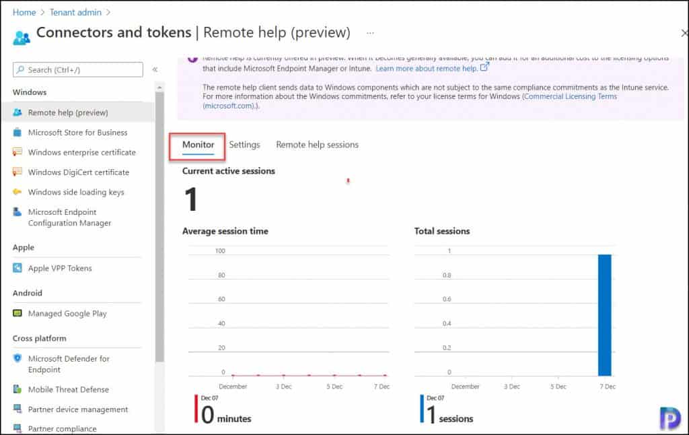Click the Windows section heading

[30, 92]
